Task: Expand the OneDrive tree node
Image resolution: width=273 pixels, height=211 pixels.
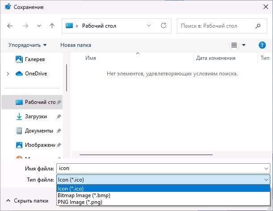Action: (8, 74)
